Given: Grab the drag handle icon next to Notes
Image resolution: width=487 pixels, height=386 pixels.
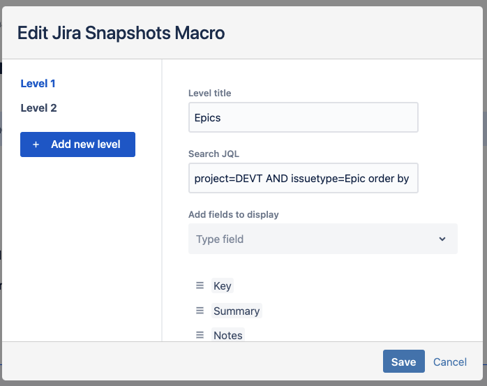Looking at the screenshot, I should (x=200, y=335).
